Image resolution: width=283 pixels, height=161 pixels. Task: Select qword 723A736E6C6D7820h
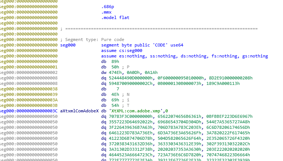tap(179, 155)
